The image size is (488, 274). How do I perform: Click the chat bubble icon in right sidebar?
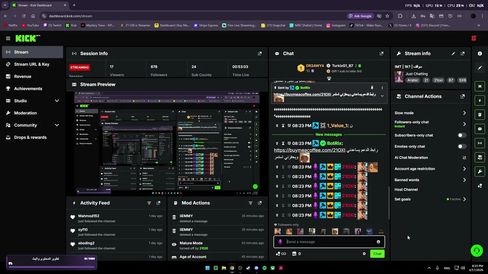point(480,129)
